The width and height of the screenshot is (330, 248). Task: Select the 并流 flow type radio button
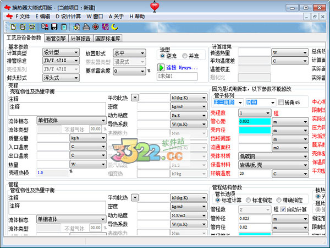185,56
